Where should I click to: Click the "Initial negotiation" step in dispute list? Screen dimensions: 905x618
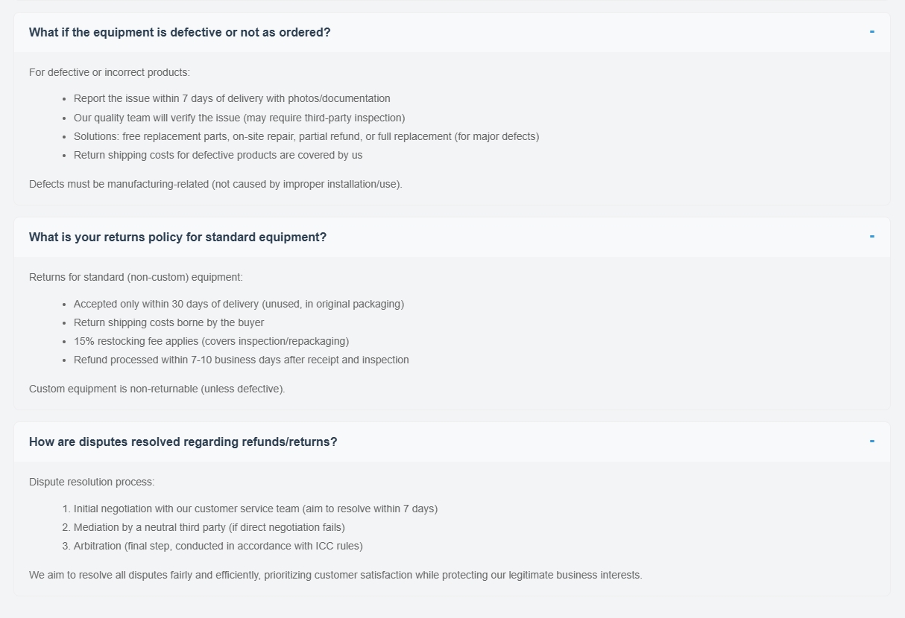[255, 509]
